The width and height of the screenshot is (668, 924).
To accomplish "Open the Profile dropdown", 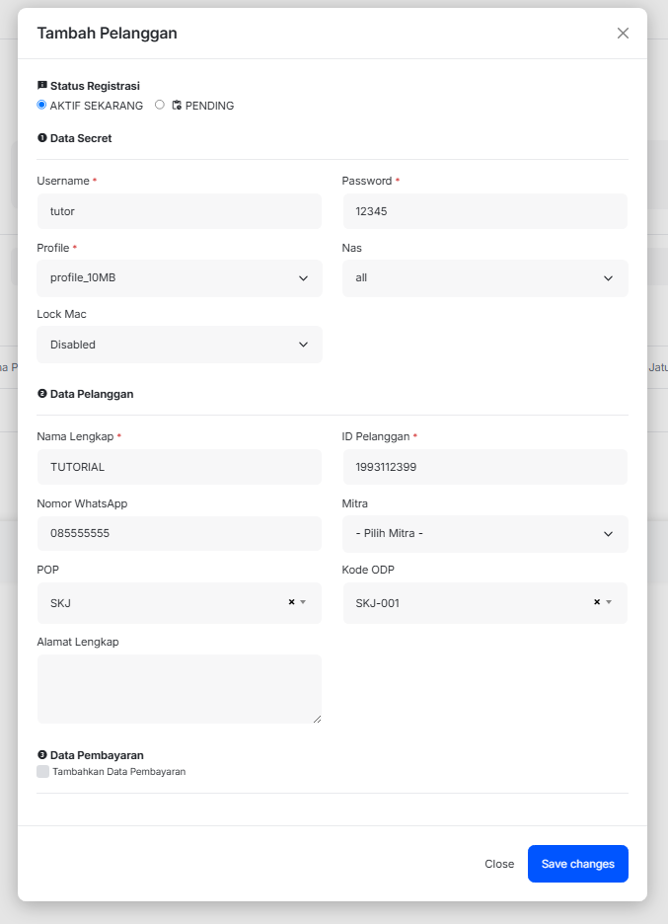I will [180, 278].
